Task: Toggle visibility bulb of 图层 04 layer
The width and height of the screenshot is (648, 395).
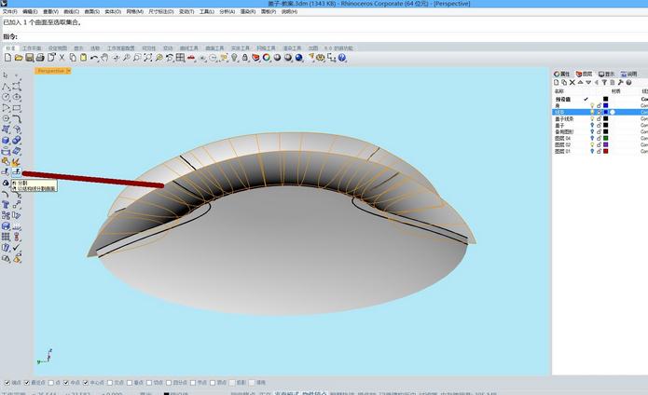Action: point(591,138)
